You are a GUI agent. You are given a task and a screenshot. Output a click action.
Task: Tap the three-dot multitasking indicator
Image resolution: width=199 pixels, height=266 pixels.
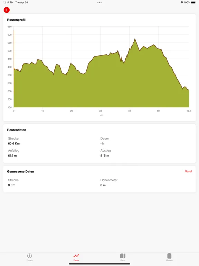[x=99, y=2]
